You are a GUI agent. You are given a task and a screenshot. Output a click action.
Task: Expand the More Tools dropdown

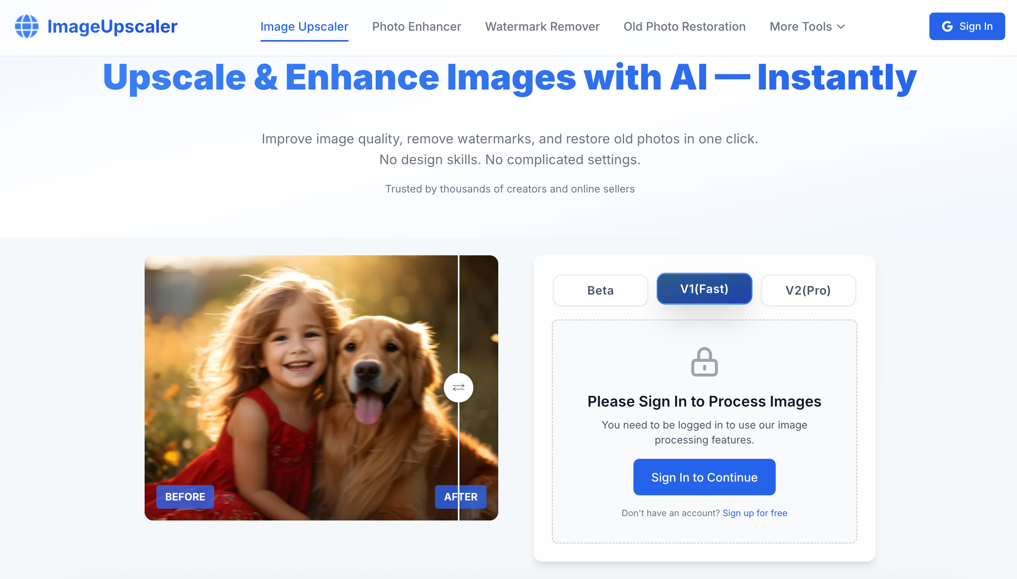807,26
